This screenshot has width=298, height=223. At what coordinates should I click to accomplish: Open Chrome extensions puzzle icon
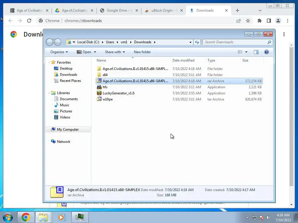pos(259,21)
